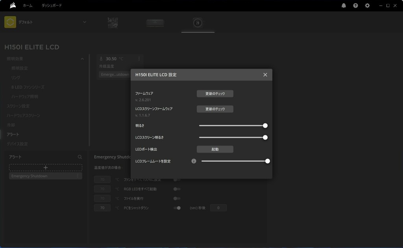Click the LCDスクリーン明るさ slider handle
The image size is (403, 248).
[265, 138]
